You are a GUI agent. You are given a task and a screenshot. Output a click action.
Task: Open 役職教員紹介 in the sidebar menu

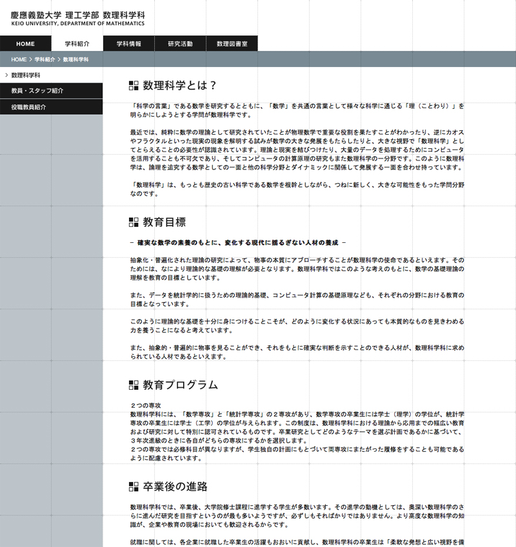29,107
